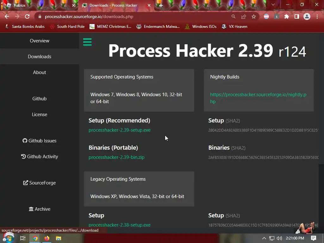
Task: Click the Binaries SHA2 hash starting 2AFB5303
Action: (x=264, y=158)
